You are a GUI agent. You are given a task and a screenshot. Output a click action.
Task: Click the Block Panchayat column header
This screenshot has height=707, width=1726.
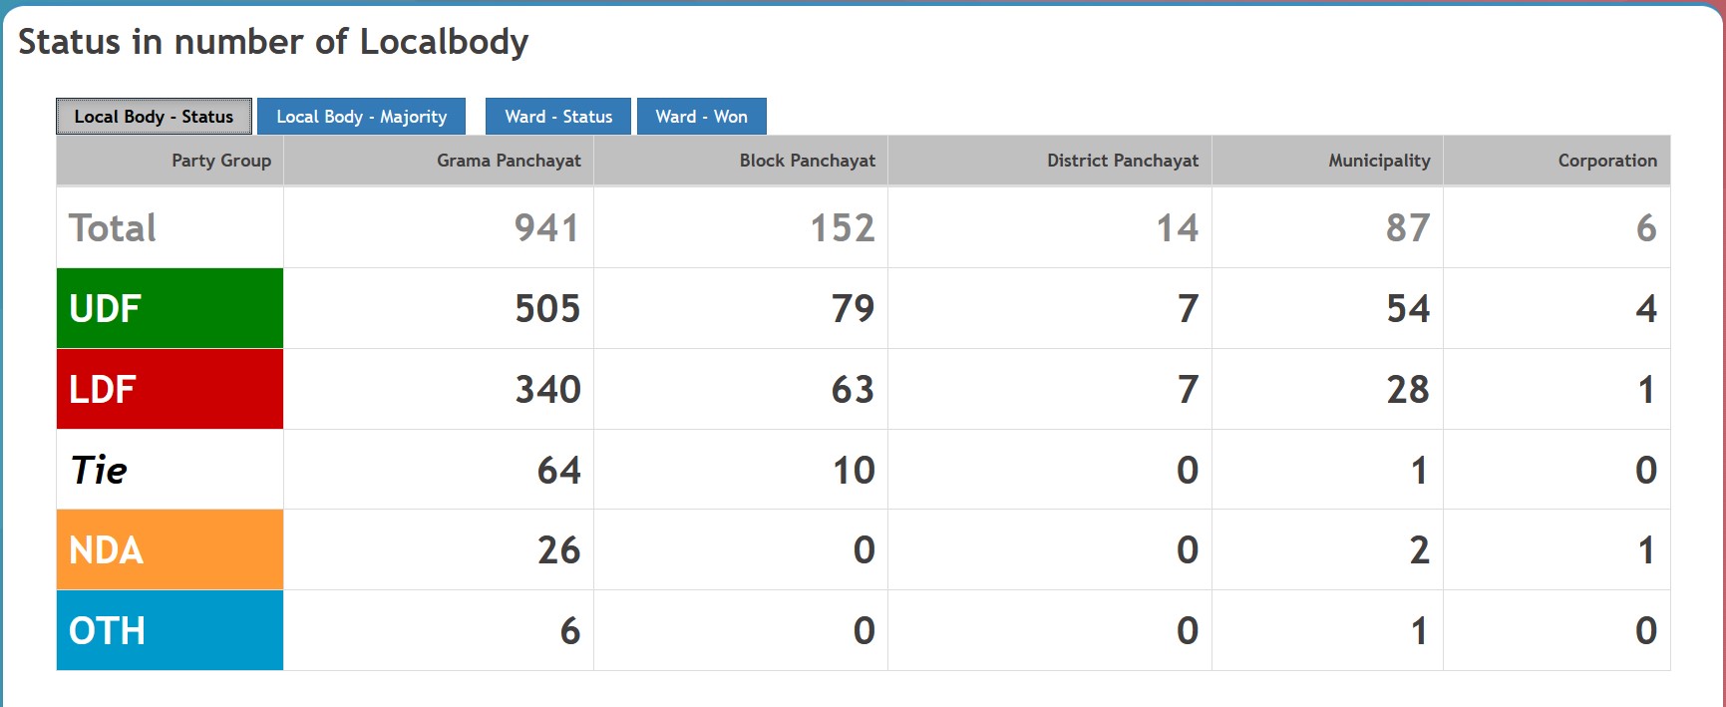click(x=807, y=161)
